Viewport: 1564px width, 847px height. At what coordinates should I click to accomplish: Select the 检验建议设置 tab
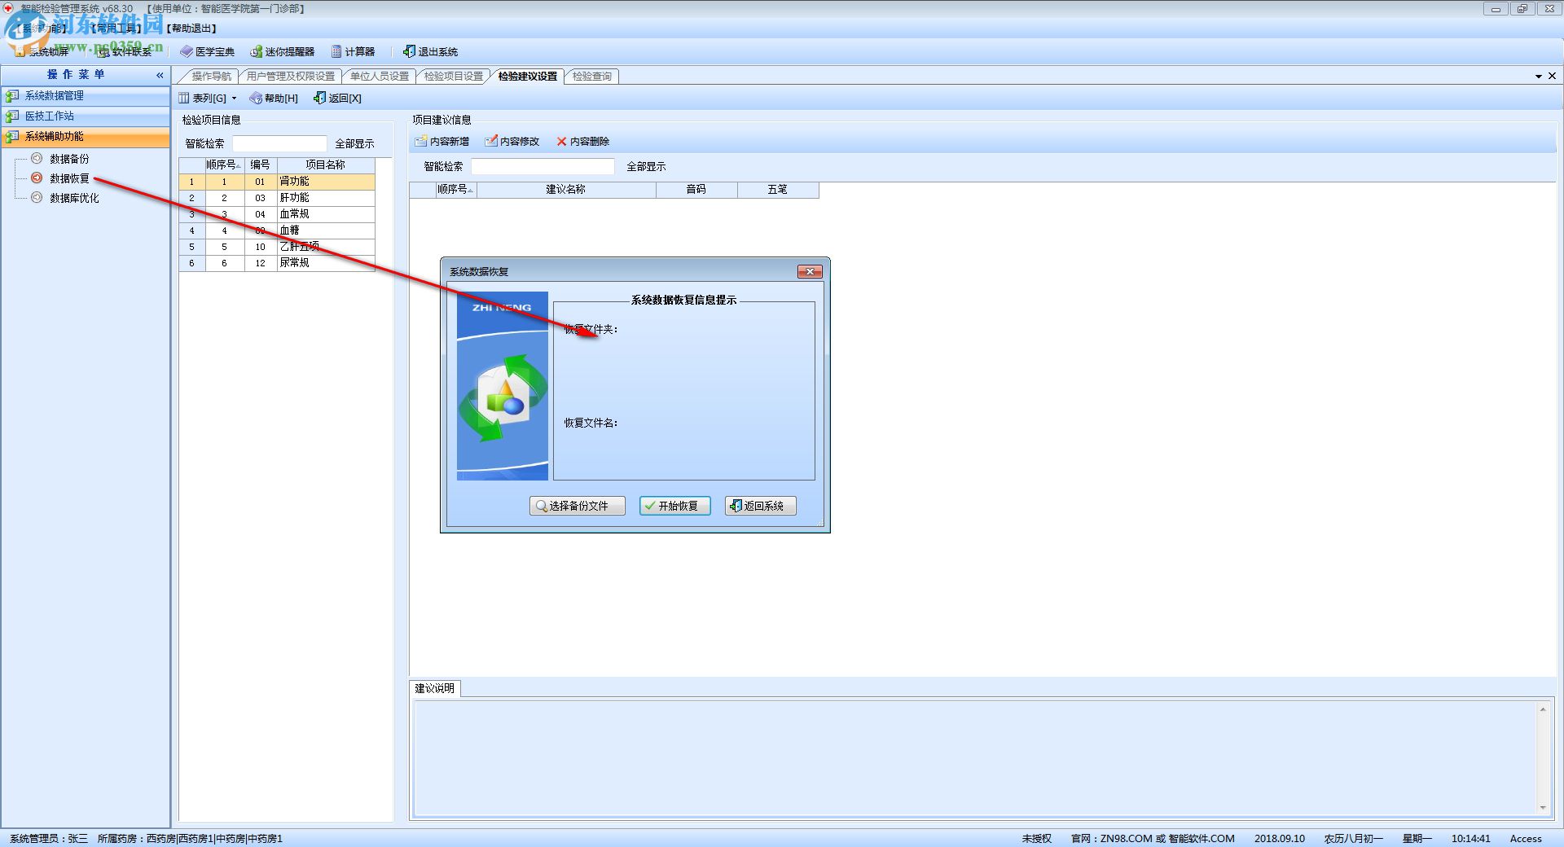tap(527, 76)
